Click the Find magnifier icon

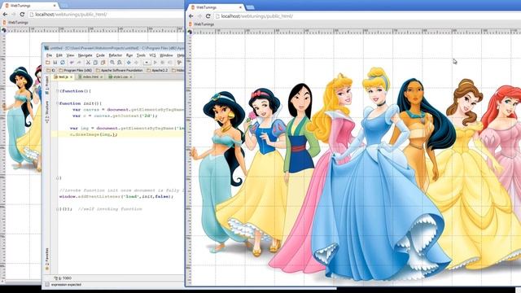[112, 63]
